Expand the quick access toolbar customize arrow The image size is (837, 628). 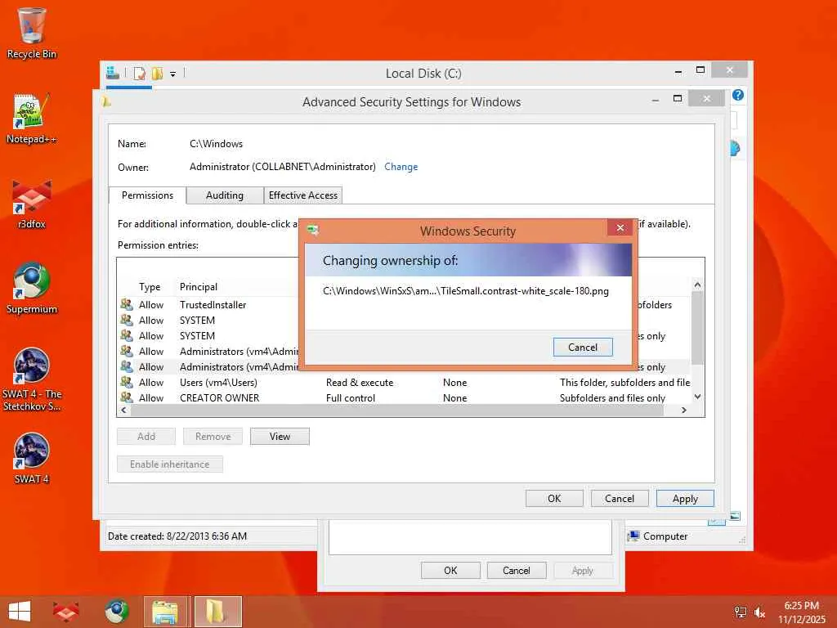pyautogui.click(x=173, y=74)
